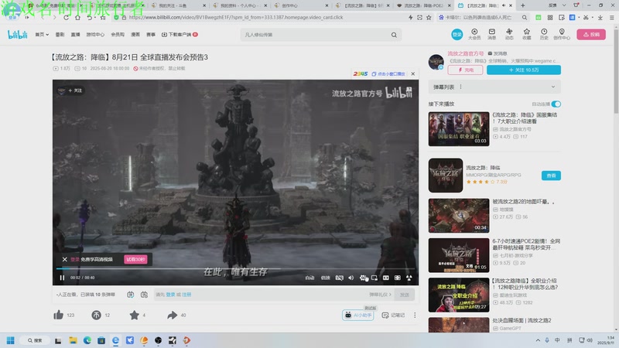
Task: Give a coin to the video
Action: click(x=96, y=315)
